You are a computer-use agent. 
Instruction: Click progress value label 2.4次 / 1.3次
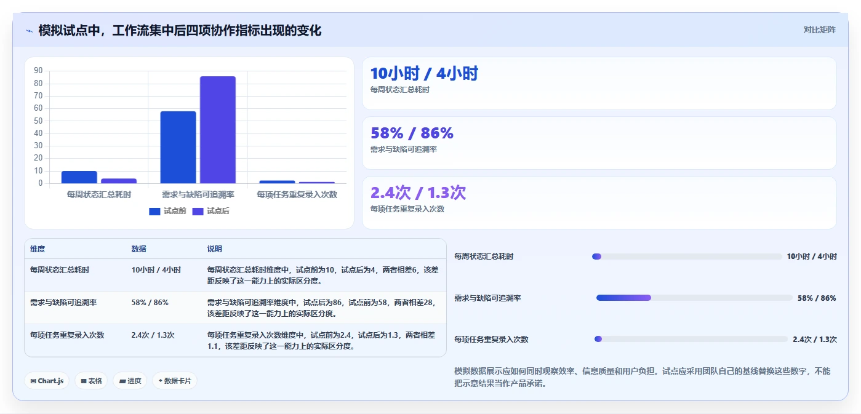pyautogui.click(x=815, y=339)
